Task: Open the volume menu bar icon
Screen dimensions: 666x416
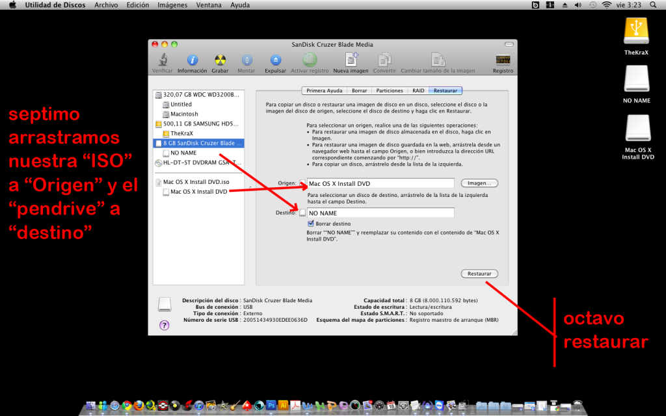Action: point(578,5)
